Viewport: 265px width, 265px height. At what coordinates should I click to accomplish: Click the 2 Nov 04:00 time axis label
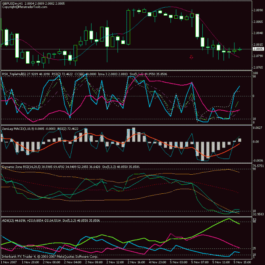coord(73,262)
